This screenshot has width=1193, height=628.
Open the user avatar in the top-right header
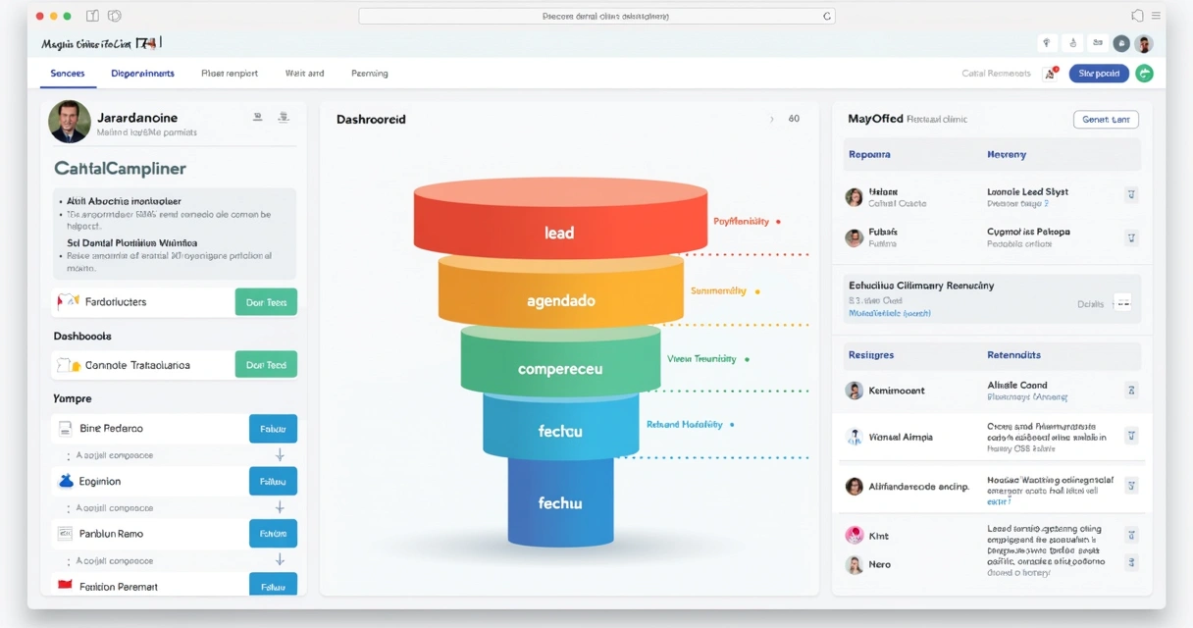coord(1144,43)
